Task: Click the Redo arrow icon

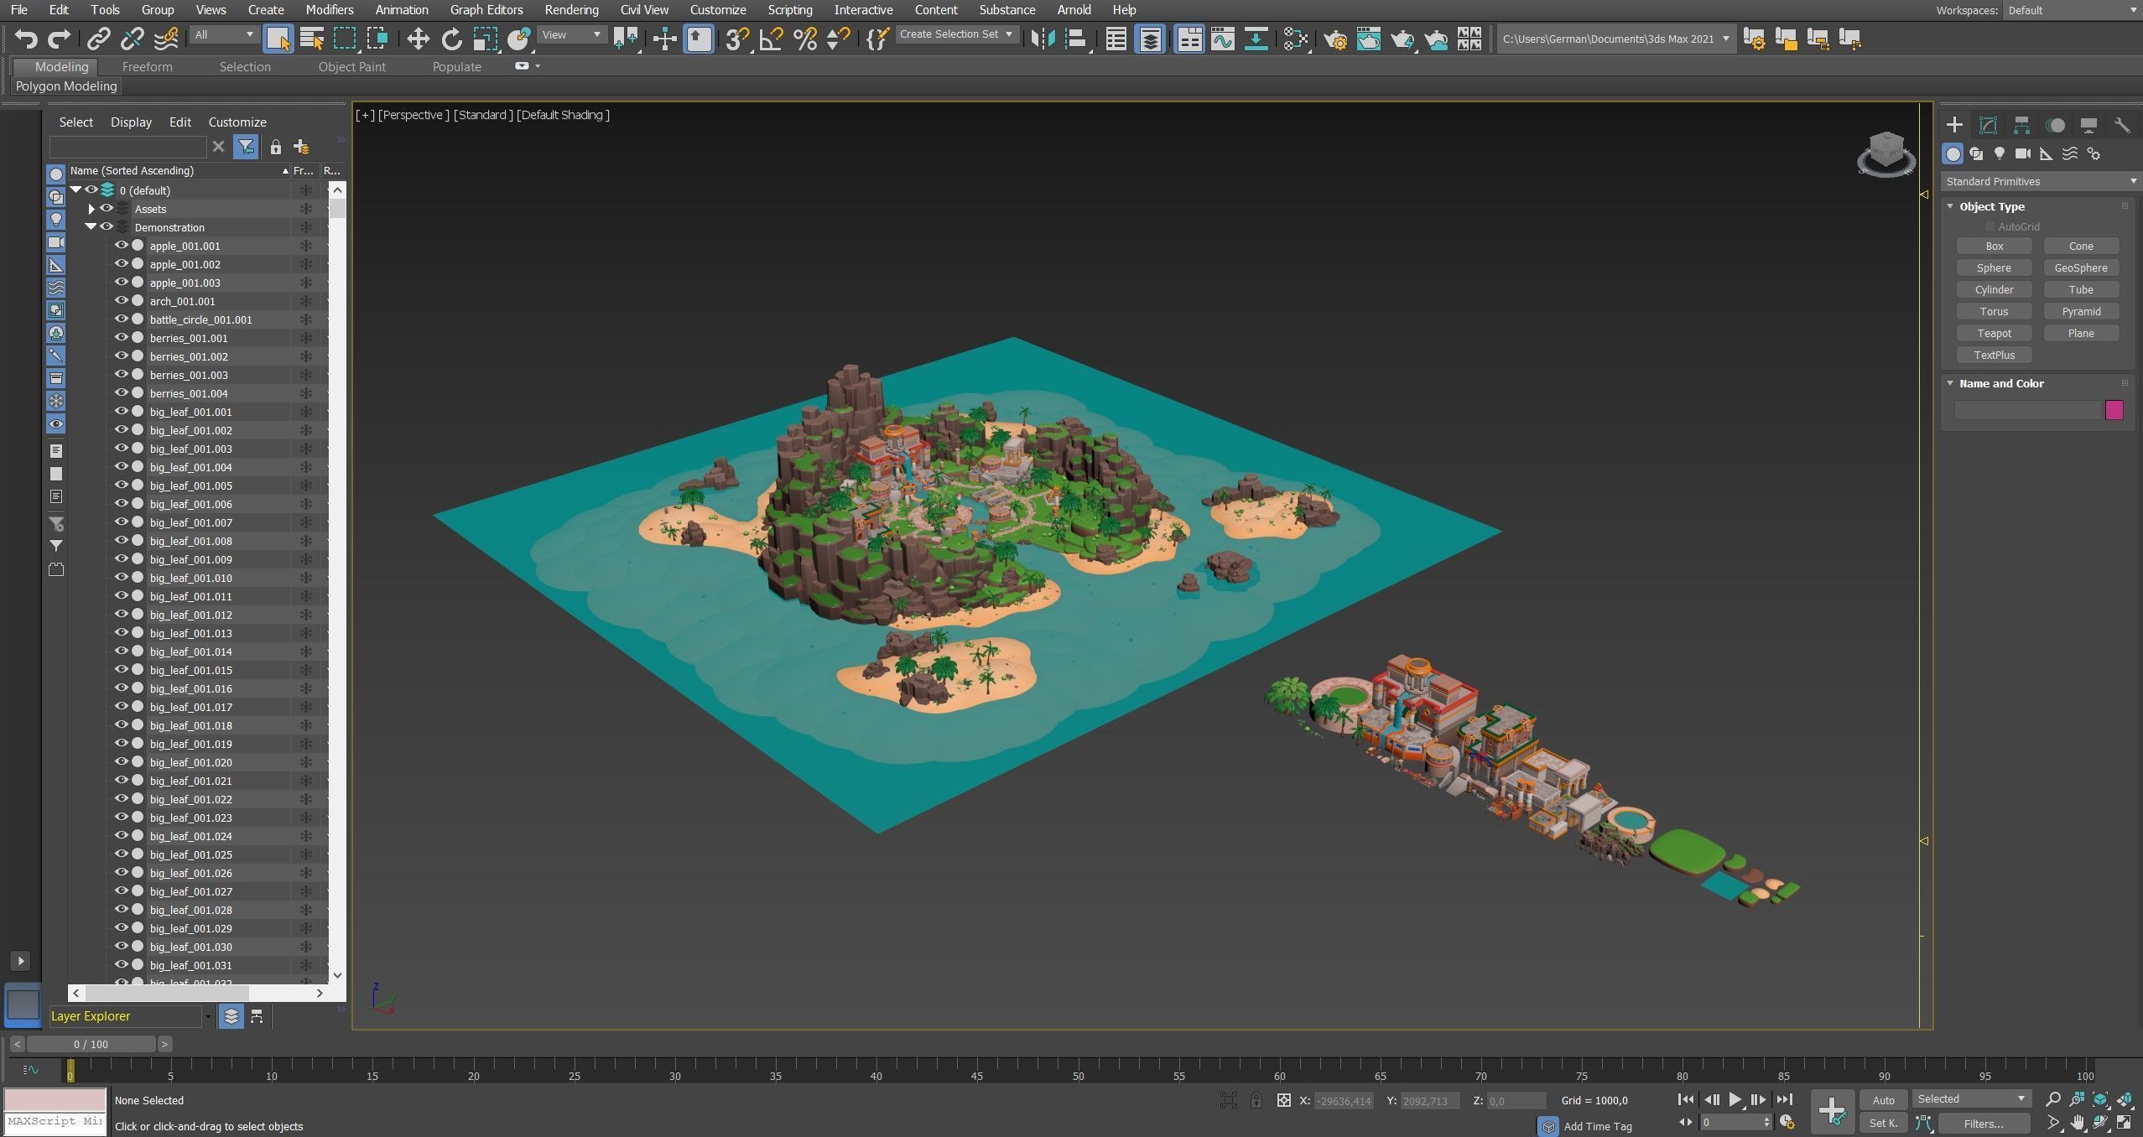Action: pyautogui.click(x=59, y=39)
